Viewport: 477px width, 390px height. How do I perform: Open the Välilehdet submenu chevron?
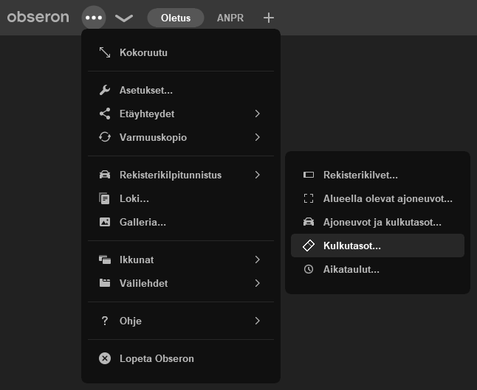pyautogui.click(x=258, y=283)
